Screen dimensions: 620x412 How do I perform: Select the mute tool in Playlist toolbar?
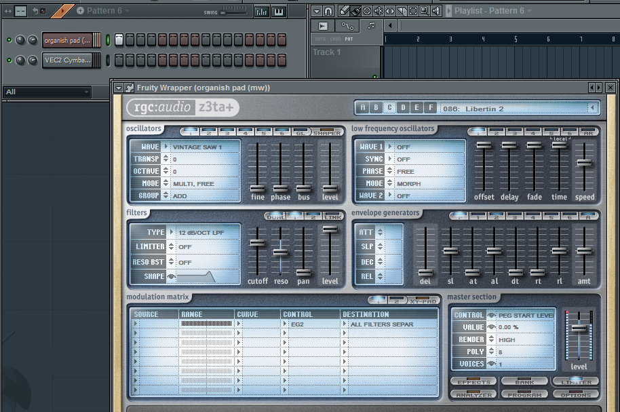(379, 11)
